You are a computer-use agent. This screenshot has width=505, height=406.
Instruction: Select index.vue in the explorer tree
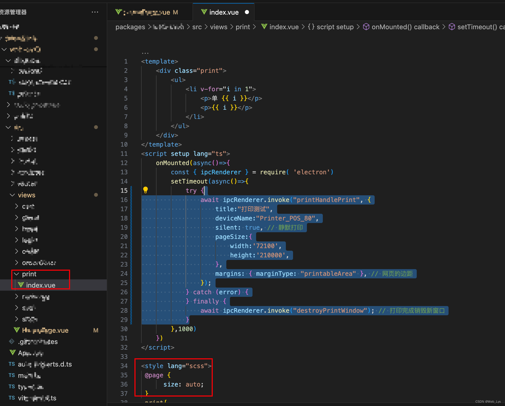53,285
